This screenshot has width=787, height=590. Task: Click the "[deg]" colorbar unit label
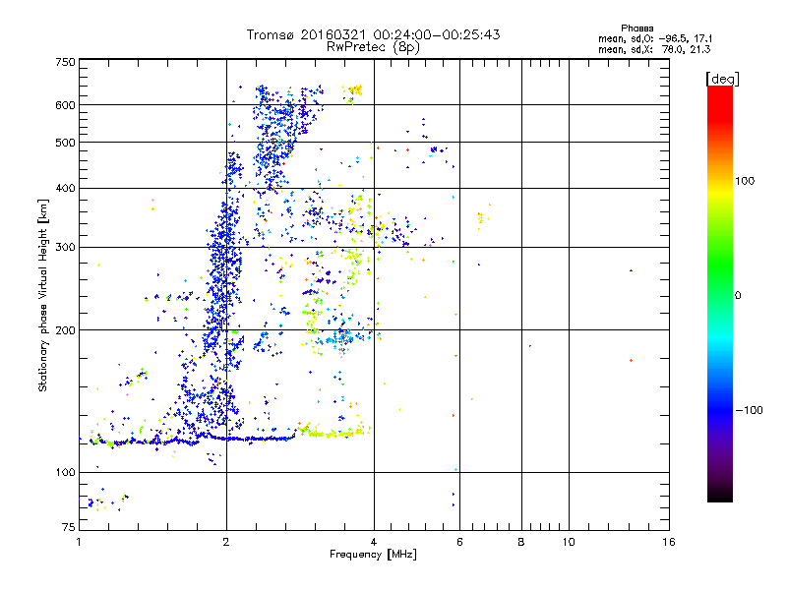click(722, 80)
